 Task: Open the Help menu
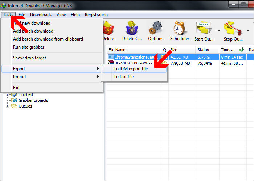tap(75, 15)
